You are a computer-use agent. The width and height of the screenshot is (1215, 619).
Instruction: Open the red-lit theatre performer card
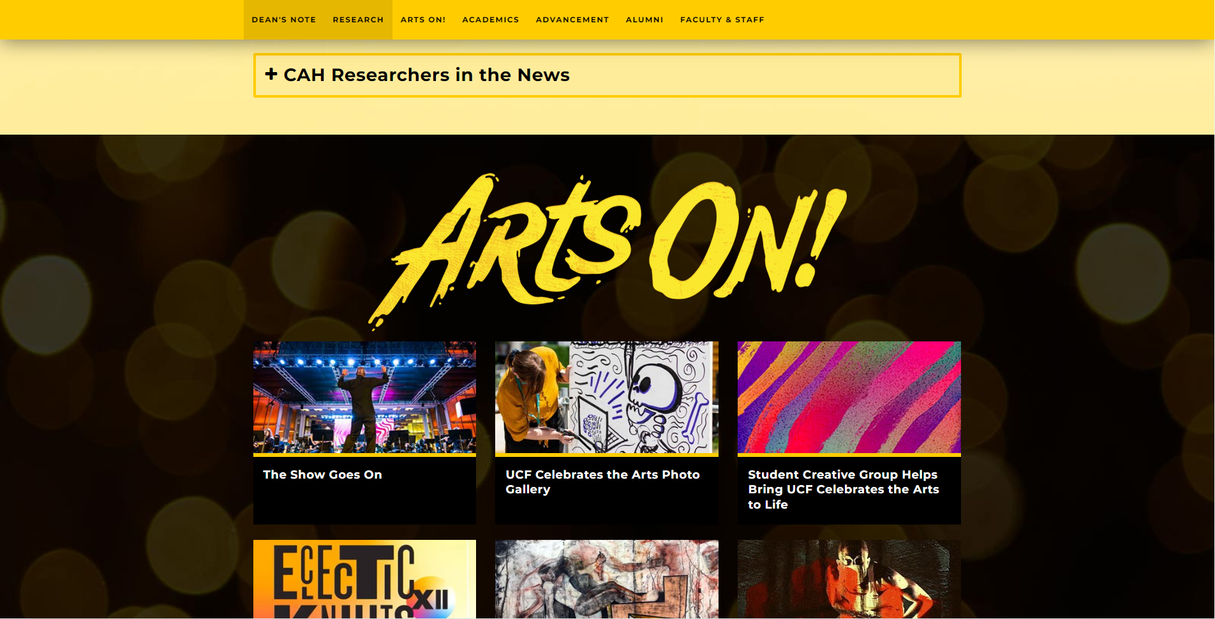pos(849,579)
